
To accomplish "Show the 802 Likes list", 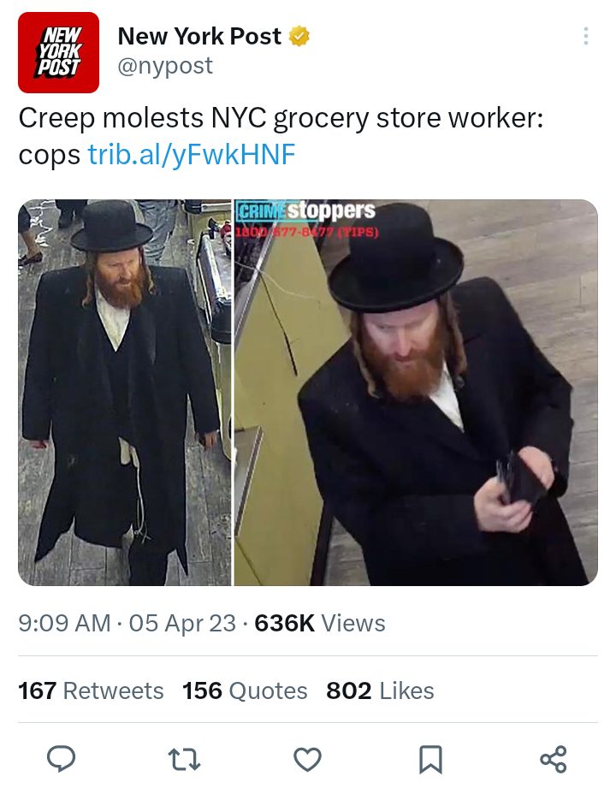I will click(380, 690).
